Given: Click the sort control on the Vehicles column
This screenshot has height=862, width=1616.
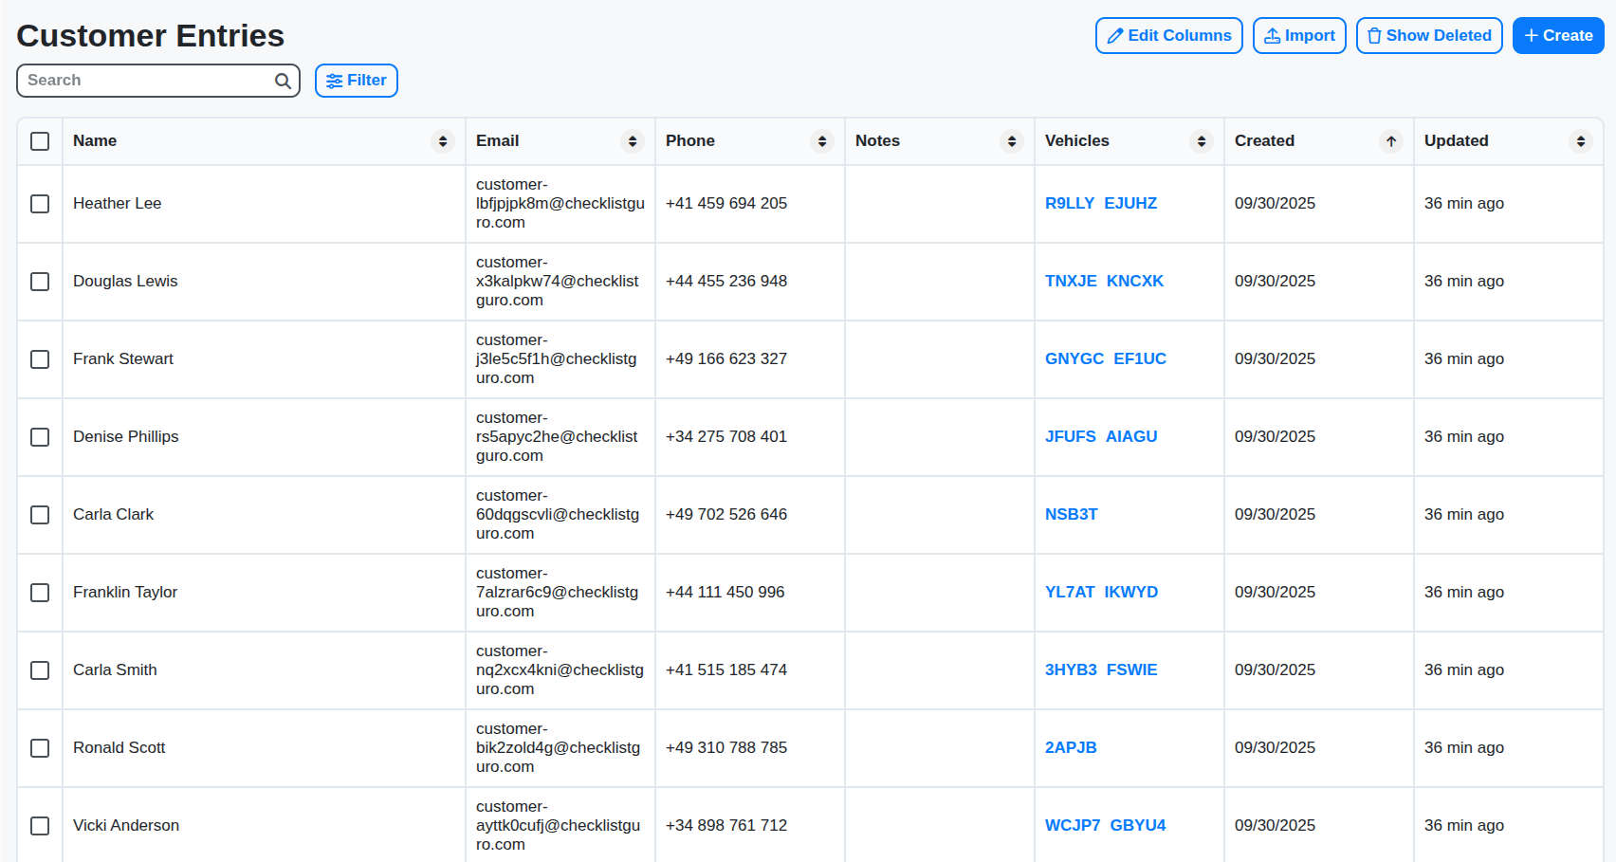Looking at the screenshot, I should pos(1202,140).
